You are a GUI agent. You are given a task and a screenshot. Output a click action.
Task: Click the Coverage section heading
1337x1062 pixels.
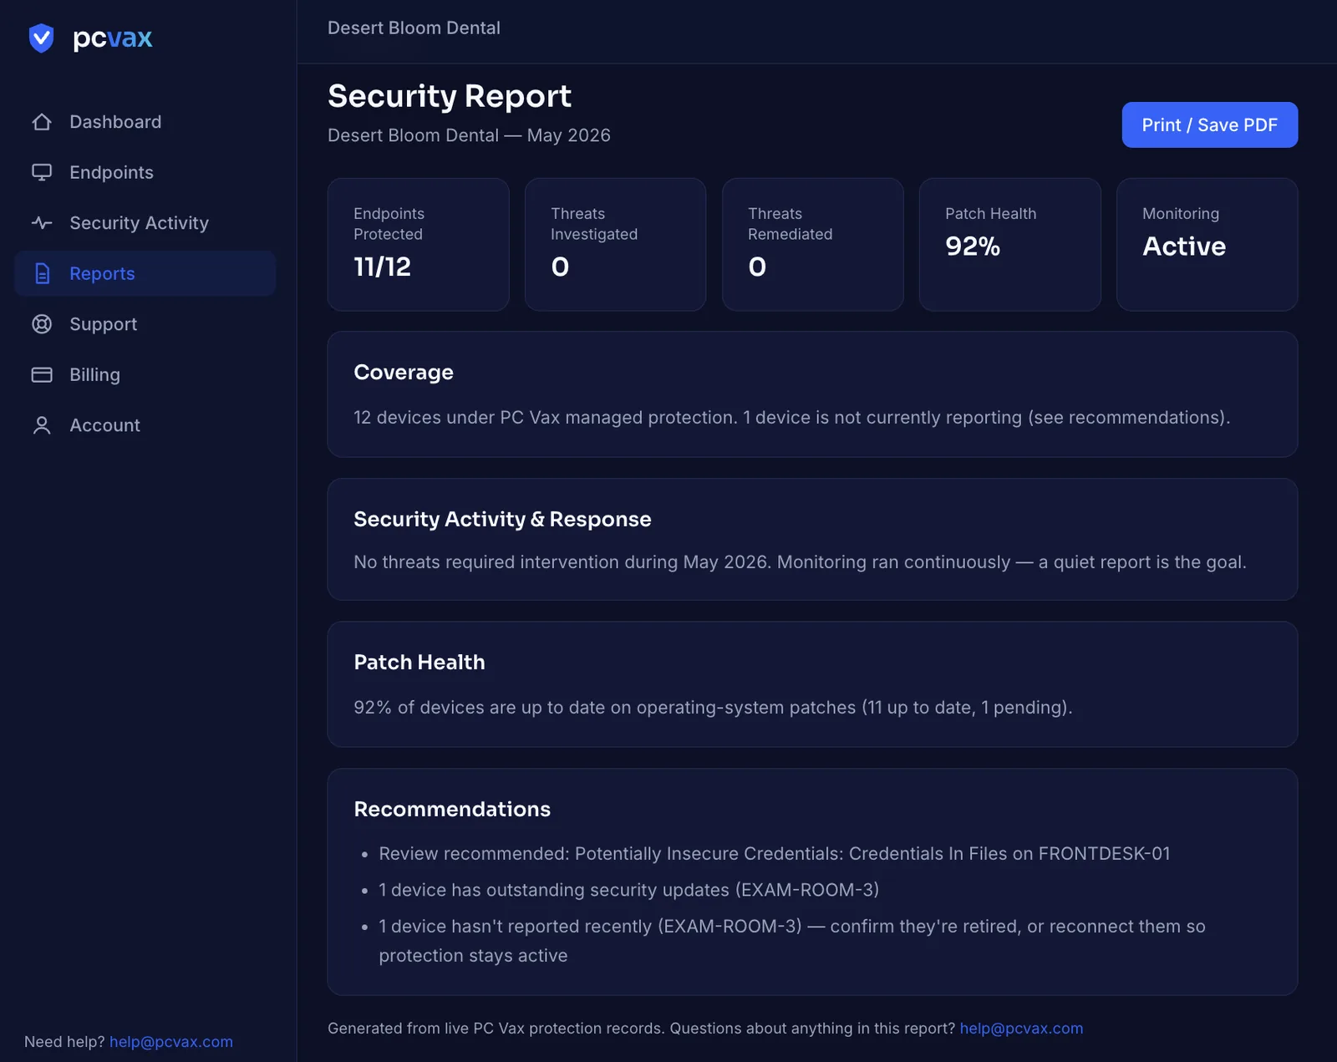tap(404, 373)
